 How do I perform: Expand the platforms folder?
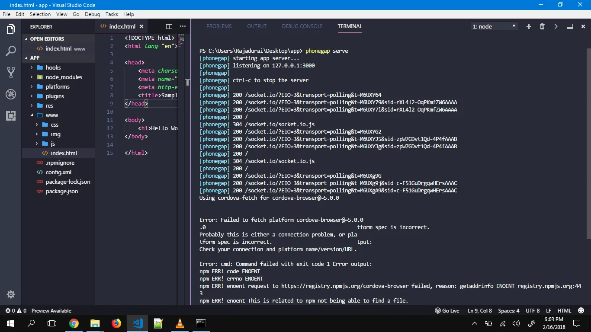[58, 86]
